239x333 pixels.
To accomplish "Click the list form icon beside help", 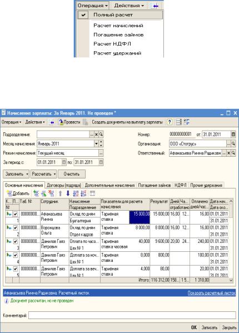I will (179, 122).
